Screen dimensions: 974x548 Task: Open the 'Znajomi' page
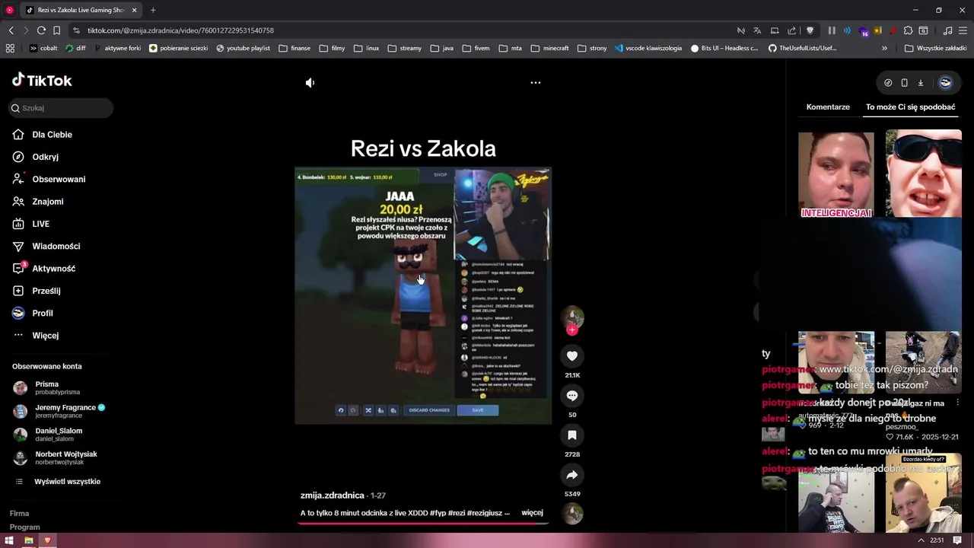click(x=47, y=202)
